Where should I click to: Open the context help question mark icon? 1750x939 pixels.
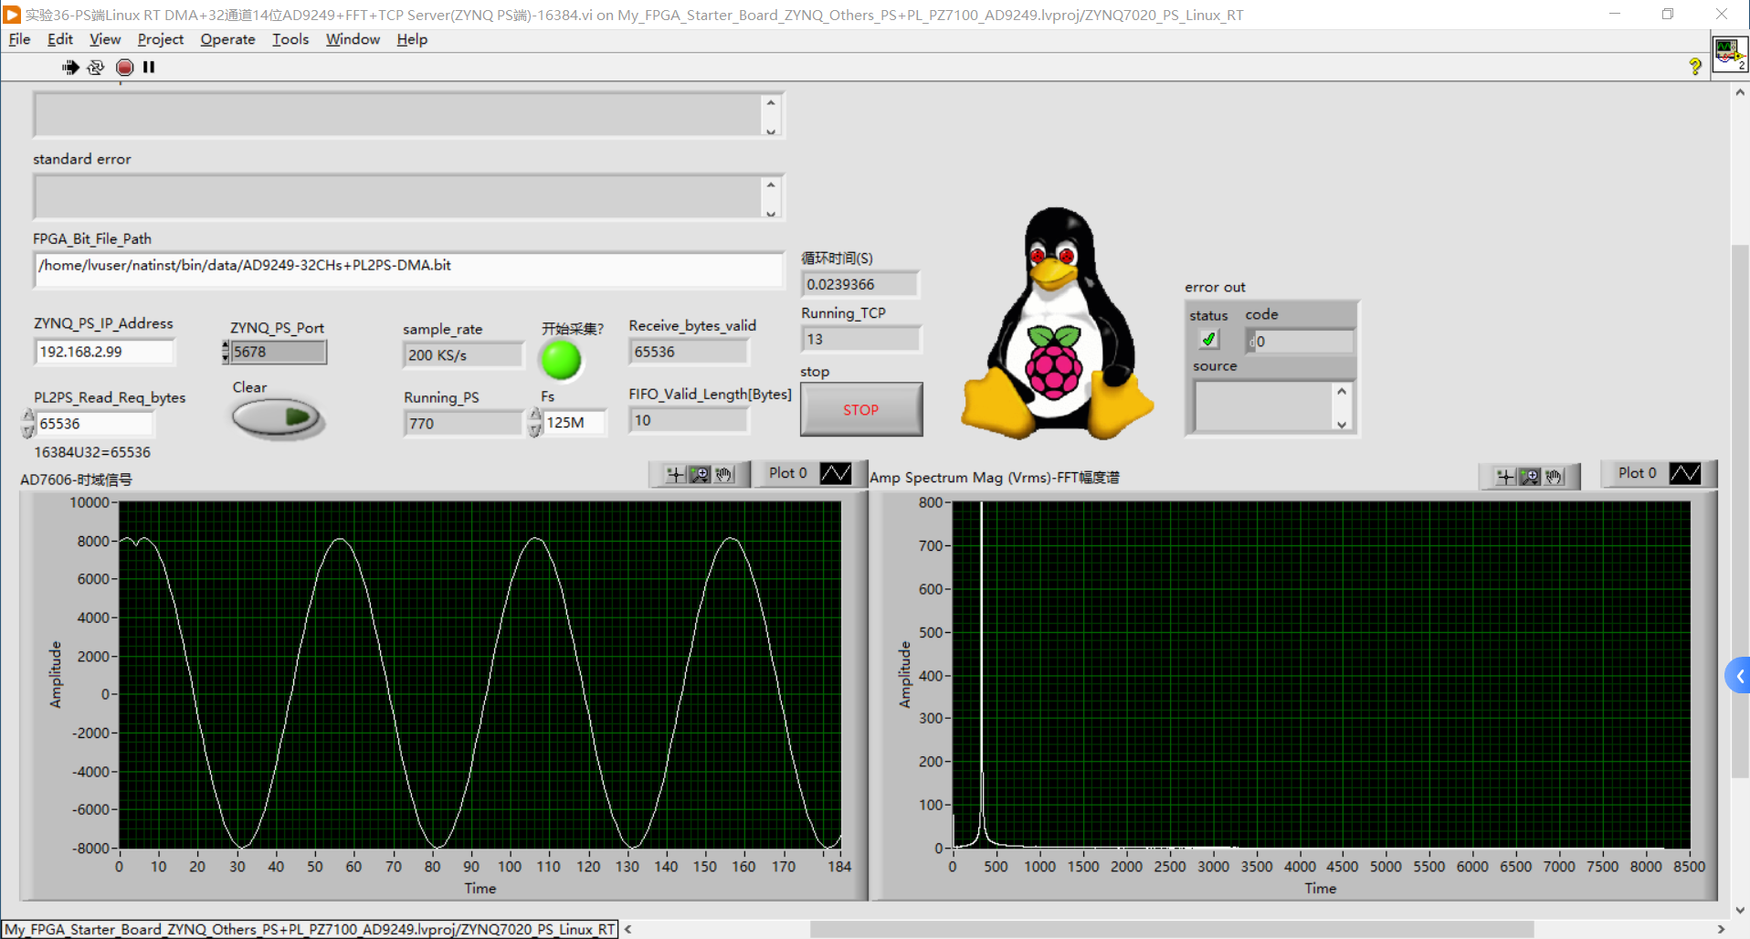point(1695,67)
